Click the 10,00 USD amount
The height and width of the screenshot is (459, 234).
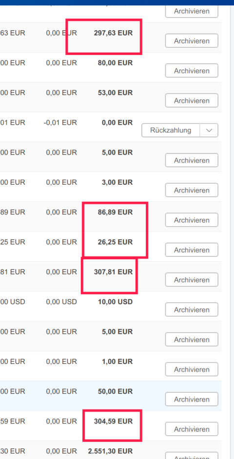coord(115,302)
